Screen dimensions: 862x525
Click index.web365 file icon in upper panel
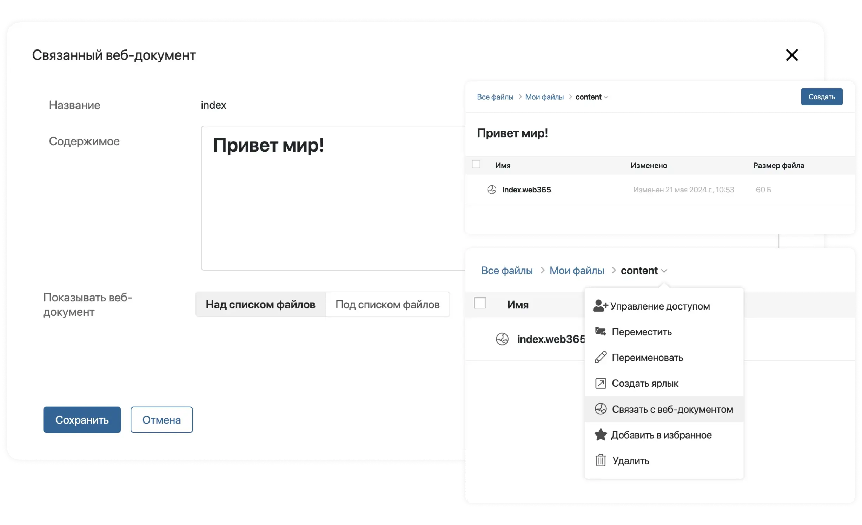[x=492, y=190]
